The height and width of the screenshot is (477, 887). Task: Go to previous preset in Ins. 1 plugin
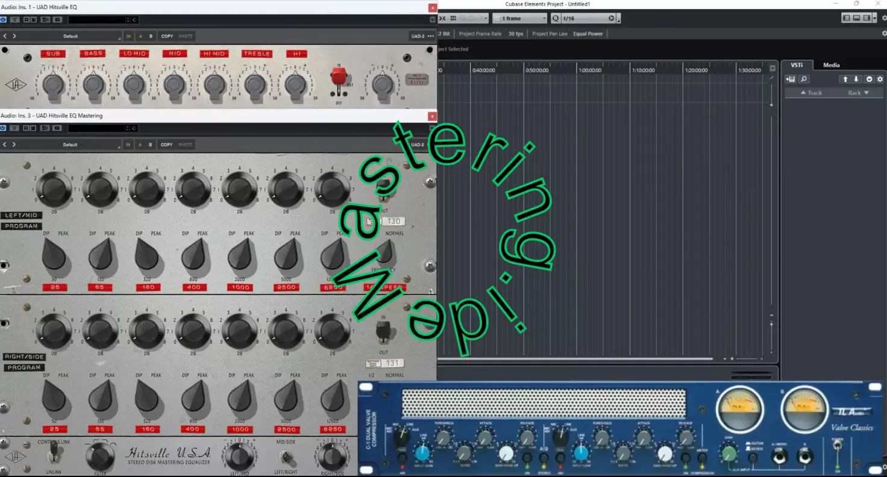(x=5, y=36)
